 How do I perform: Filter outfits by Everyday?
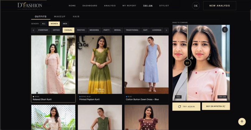point(43,30)
